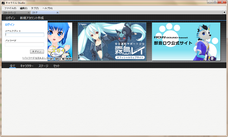
Task: Open the タブ(T) menu
Action: [x=35, y=8]
